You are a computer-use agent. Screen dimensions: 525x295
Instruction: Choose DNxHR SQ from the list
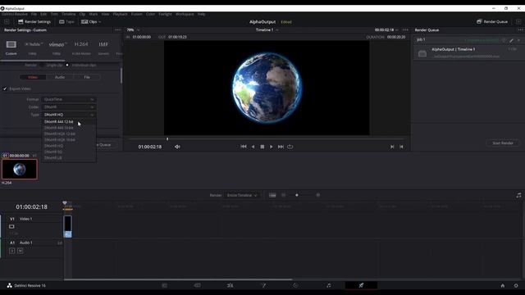69,152
